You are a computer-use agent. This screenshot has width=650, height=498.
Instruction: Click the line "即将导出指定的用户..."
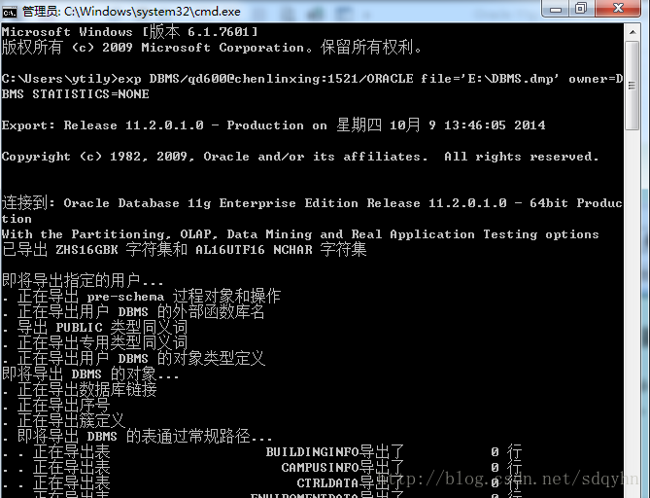(x=83, y=281)
